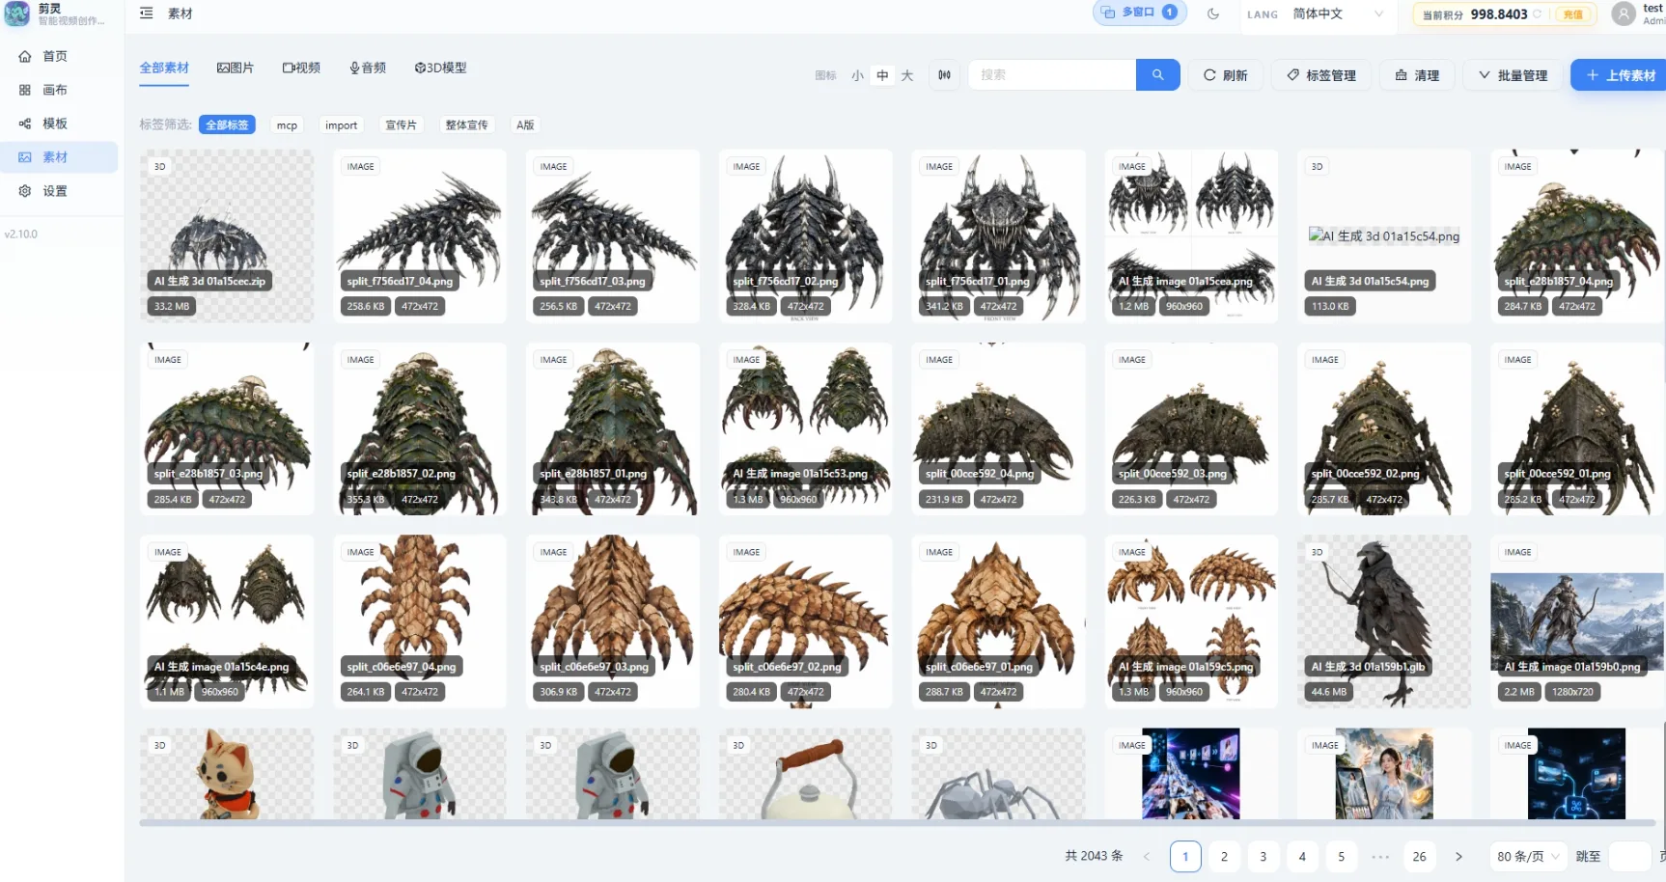Go to page 26

(1419, 856)
